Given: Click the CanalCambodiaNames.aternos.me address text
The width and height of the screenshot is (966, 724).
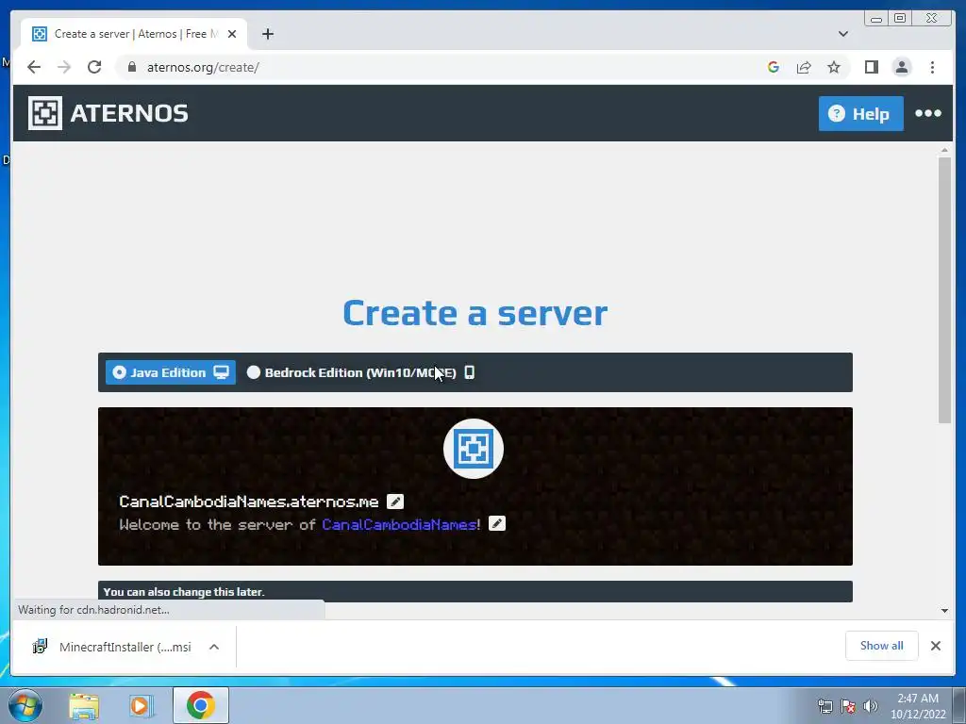Looking at the screenshot, I should [249, 502].
